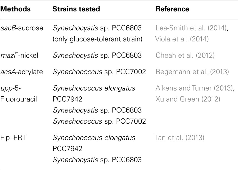Click Synechocystis sp. PCC6803 in the mazF-nickel row

coord(97,56)
